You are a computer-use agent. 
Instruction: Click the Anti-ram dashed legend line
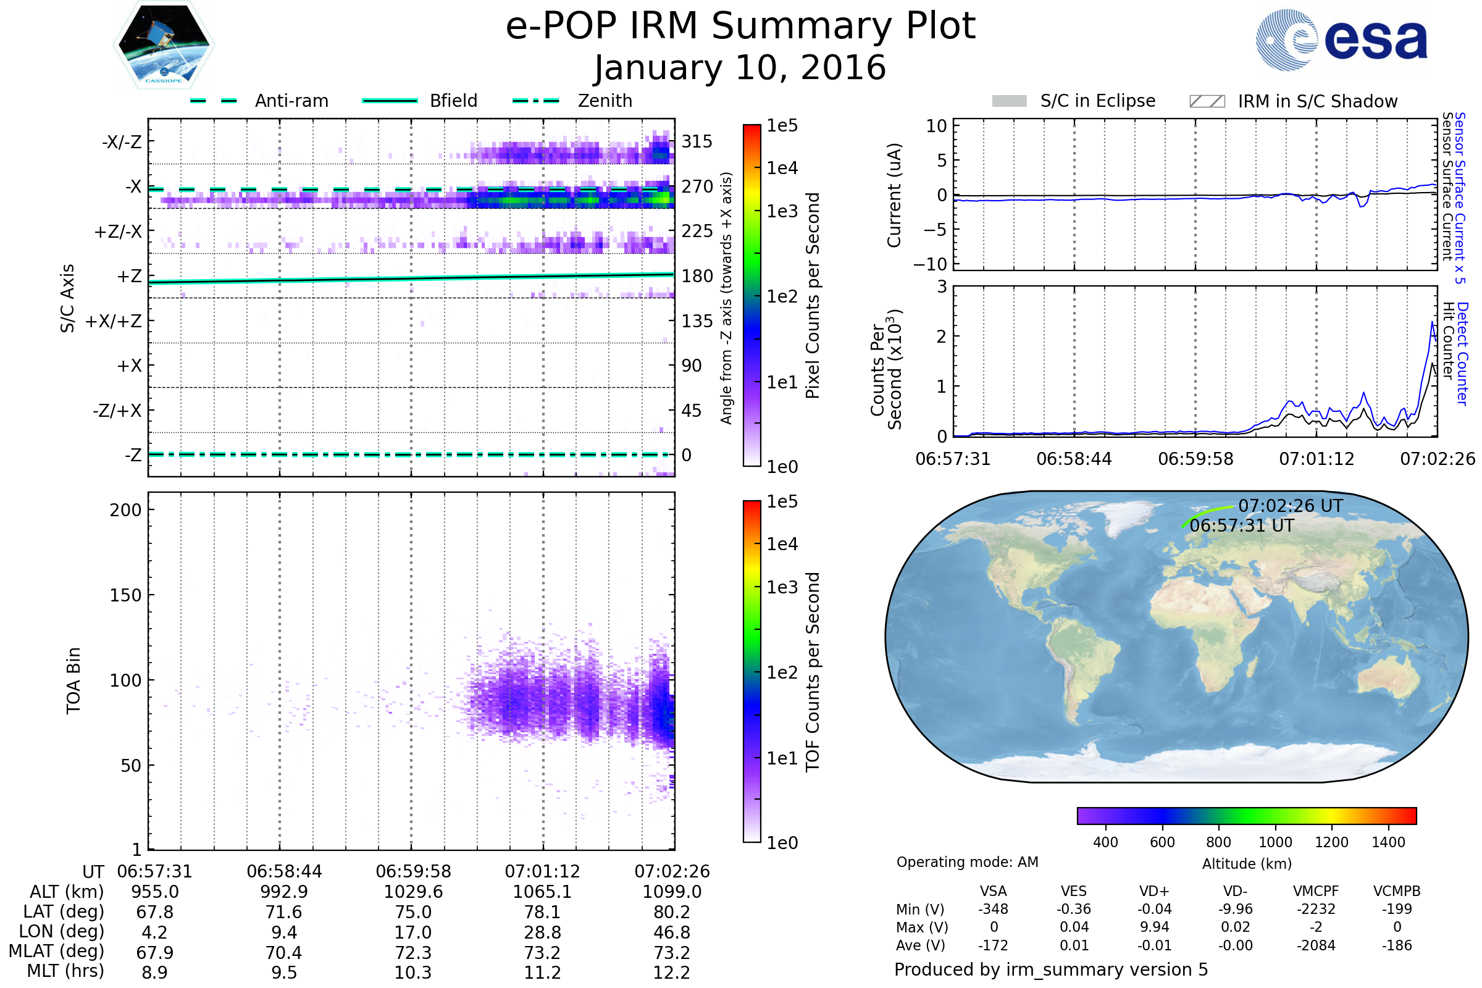pos(214,101)
